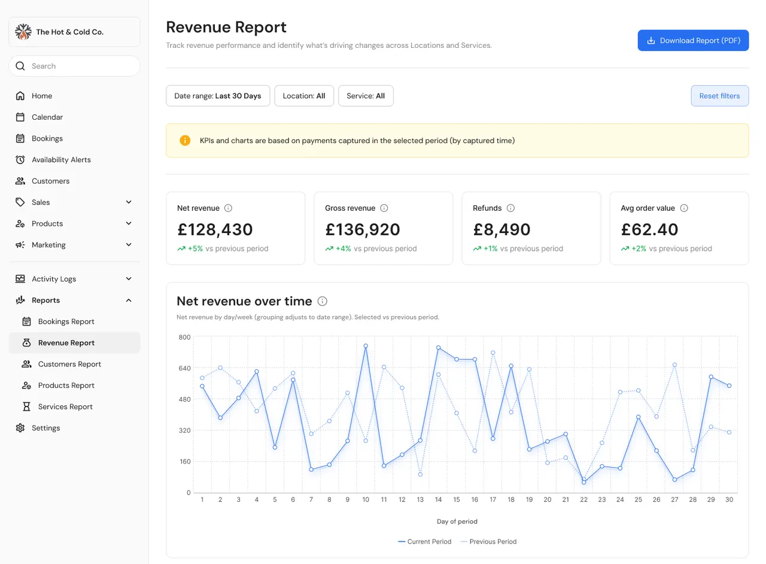766x564 pixels.
Task: Click the Refunds info icon
Action: click(510, 208)
